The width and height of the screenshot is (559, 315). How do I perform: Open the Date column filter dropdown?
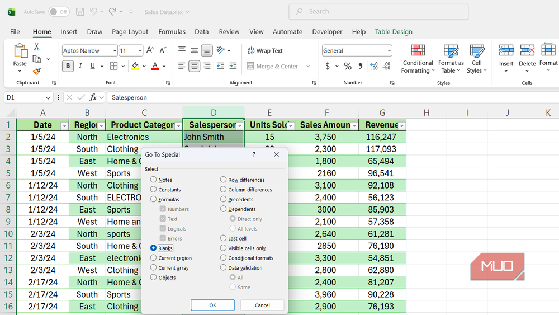pyautogui.click(x=64, y=126)
